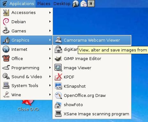Open the Debian submenu label
The width and height of the screenshot is (148, 122).
click(x=18, y=22)
